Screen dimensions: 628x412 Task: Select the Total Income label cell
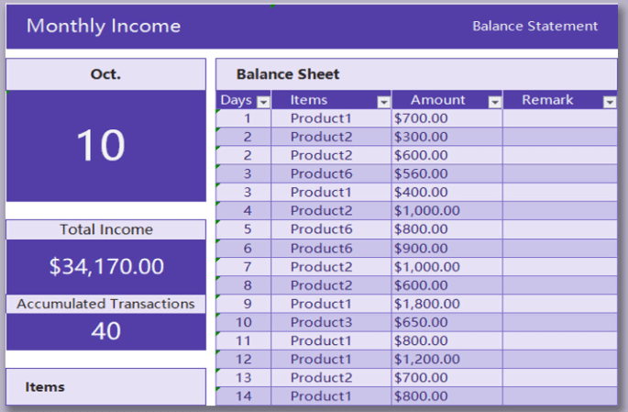point(105,229)
